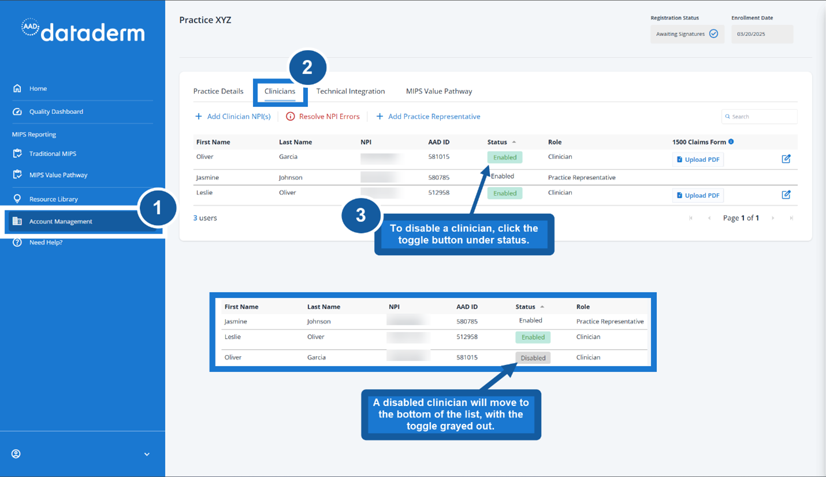Click the Account Management building icon
This screenshot has width=826, height=477.
[16, 221]
